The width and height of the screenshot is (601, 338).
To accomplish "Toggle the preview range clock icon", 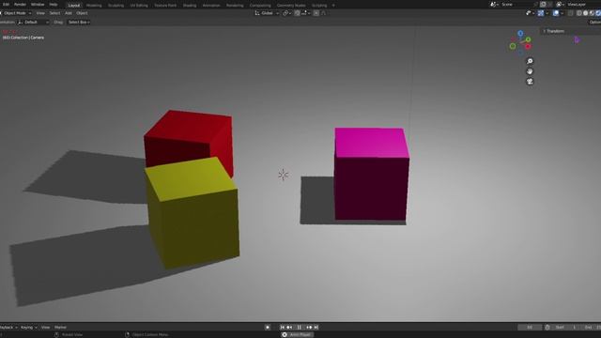I will 547,328.
